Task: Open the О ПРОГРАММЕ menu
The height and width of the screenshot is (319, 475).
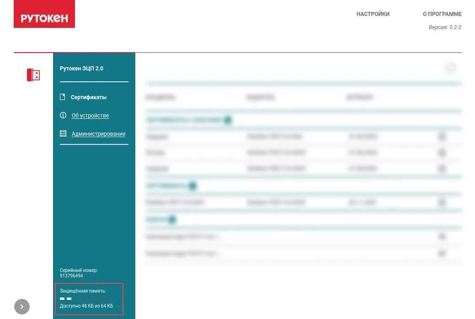Action: coord(442,14)
